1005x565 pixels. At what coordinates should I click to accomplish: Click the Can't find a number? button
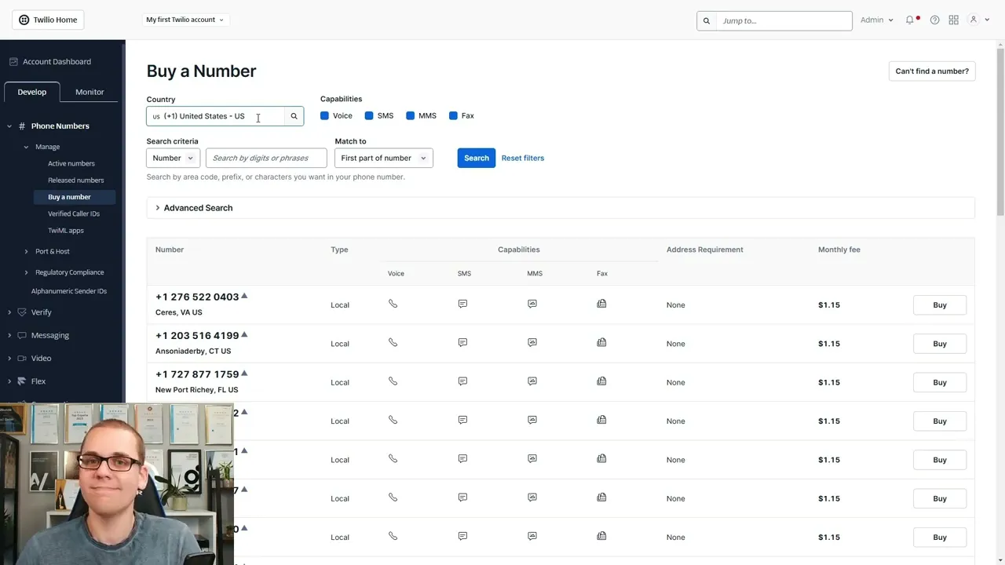(x=932, y=71)
